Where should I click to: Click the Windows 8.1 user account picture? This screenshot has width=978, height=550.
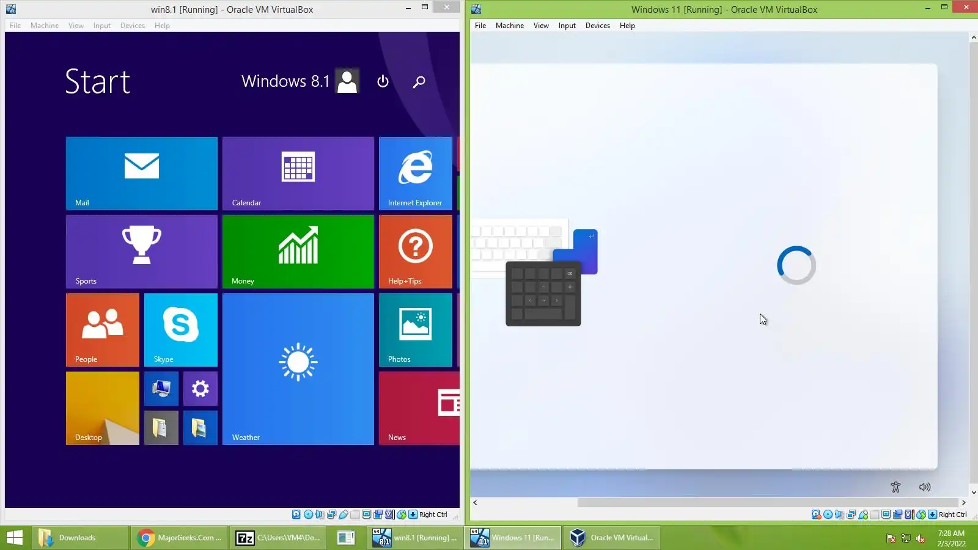pyautogui.click(x=347, y=81)
